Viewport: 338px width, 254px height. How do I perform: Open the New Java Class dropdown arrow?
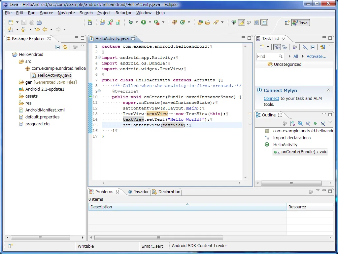[189, 22]
